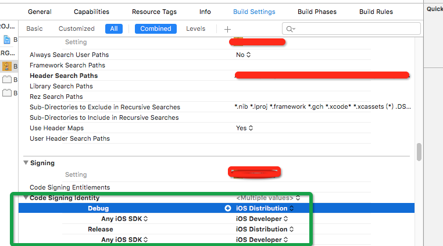Click the search magnifier icon
The image size is (443, 246).
pyautogui.click(x=291, y=29)
